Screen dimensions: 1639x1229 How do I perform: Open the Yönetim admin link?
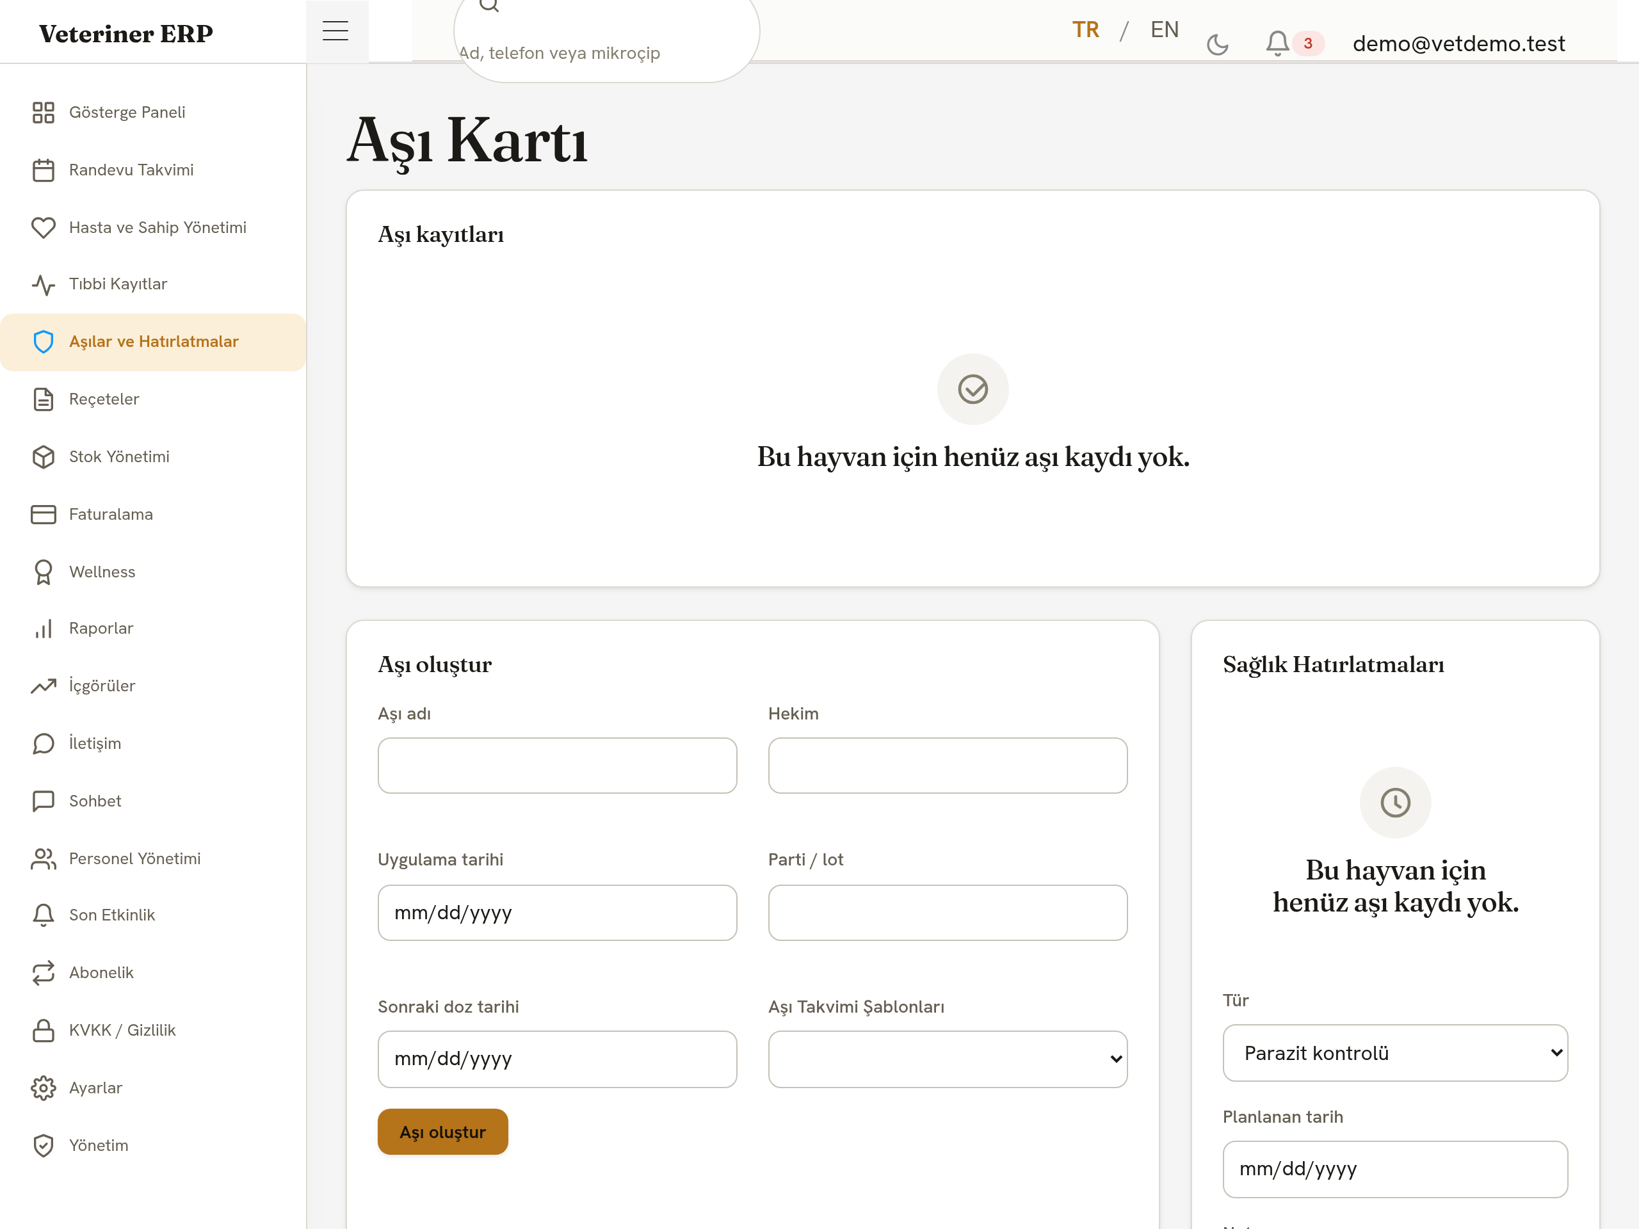tap(152, 1145)
